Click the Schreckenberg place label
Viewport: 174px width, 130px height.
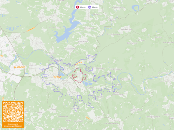tap(113, 34)
